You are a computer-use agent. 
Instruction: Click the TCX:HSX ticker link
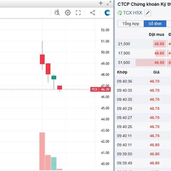point(133,13)
